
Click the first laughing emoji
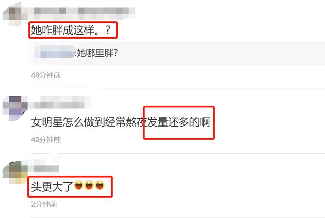coord(79,185)
